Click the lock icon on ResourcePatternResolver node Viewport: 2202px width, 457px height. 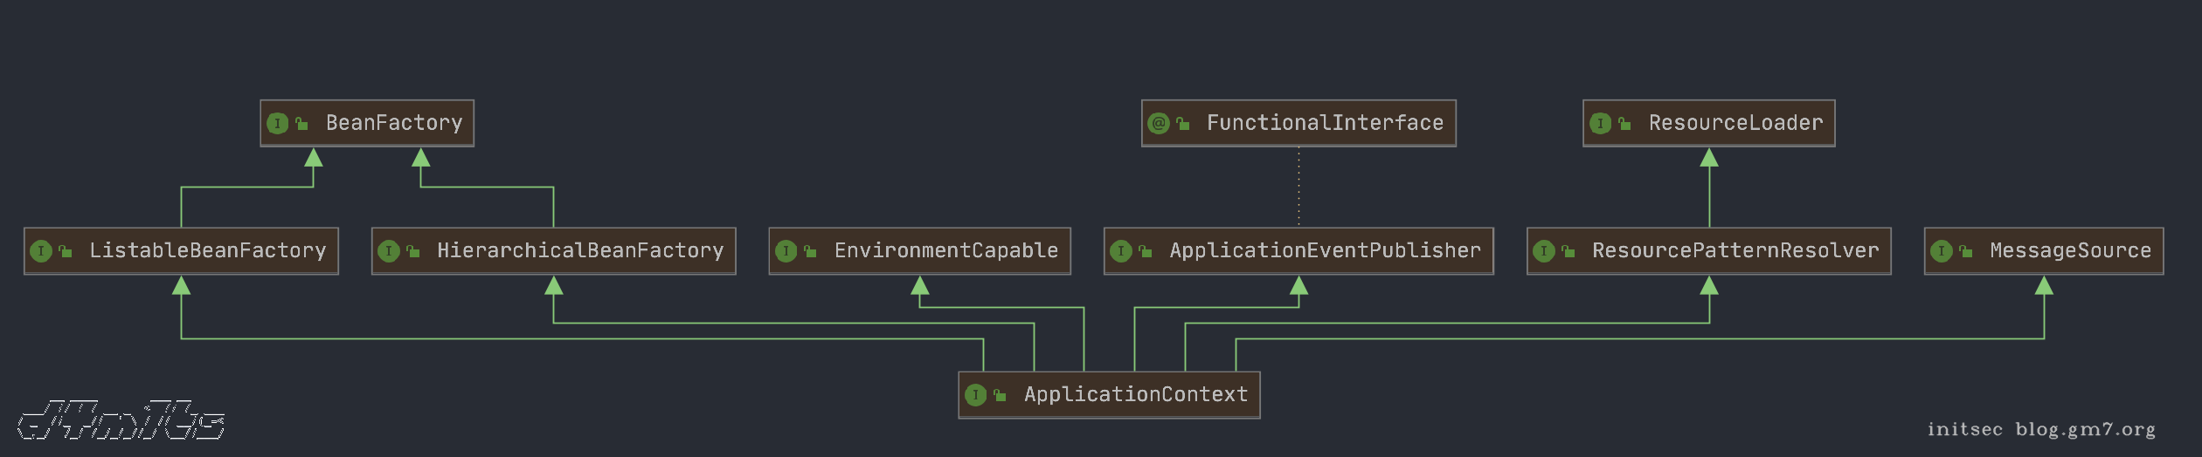(1568, 252)
